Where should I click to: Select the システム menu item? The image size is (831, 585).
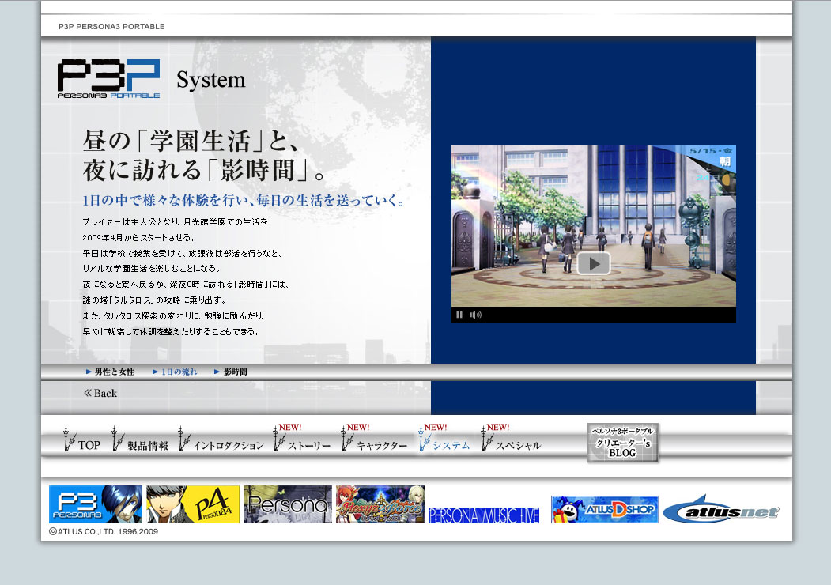(x=444, y=439)
